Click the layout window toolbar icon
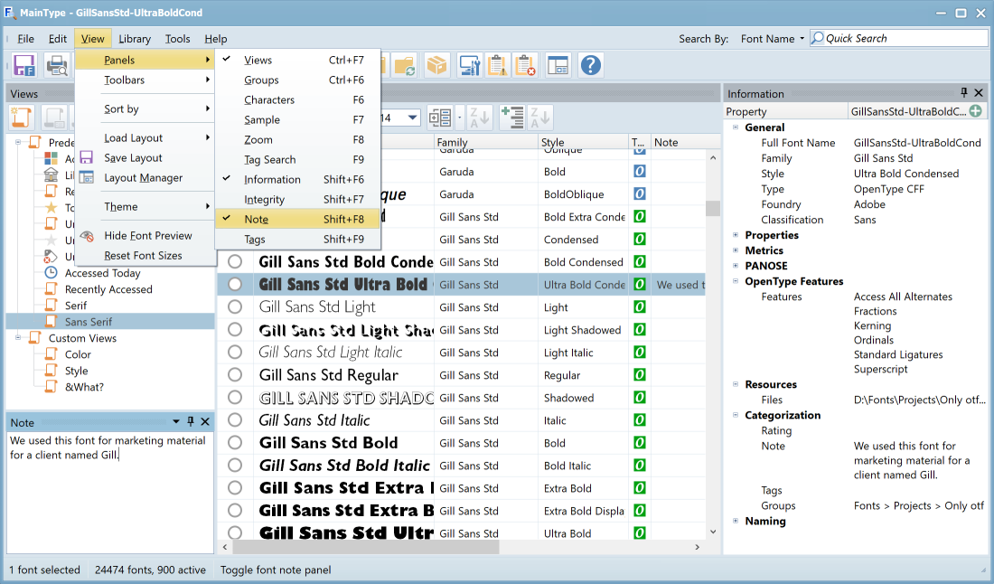994x584 pixels. pyautogui.click(x=558, y=65)
